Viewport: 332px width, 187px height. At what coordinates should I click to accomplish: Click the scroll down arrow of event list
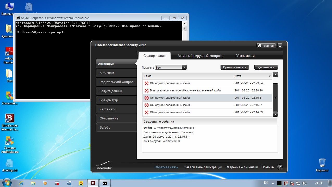pos(275,114)
